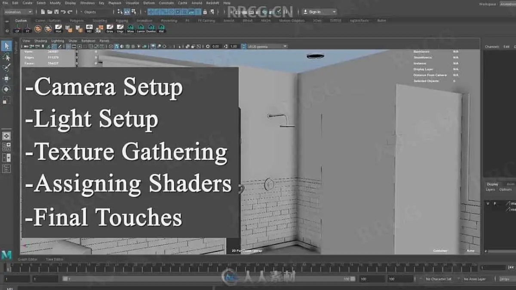Open the Options menu in layer editor
This screenshot has width=516, height=290.
click(506, 189)
